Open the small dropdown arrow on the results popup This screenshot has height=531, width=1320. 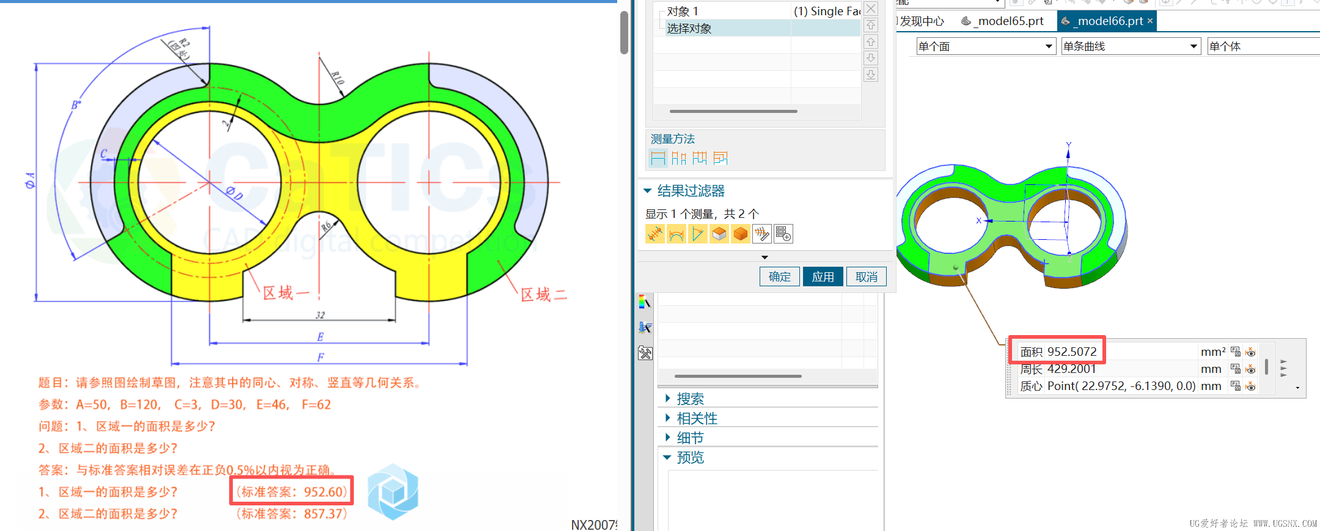click(1297, 388)
